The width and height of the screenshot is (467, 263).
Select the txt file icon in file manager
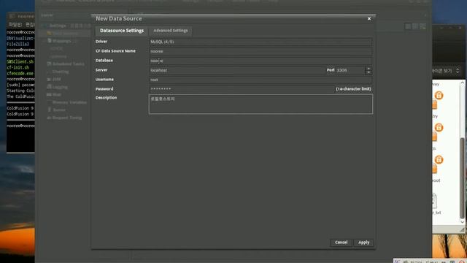pos(435,201)
